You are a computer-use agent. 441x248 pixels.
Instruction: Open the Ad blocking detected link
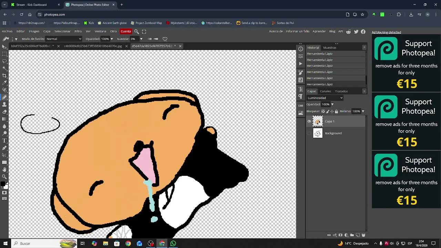click(x=386, y=32)
